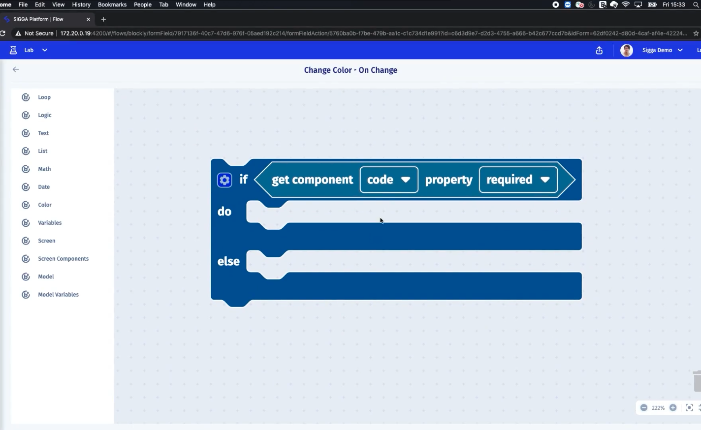Click the Lab flask icon
Viewport: 701px width, 430px height.
(13, 50)
